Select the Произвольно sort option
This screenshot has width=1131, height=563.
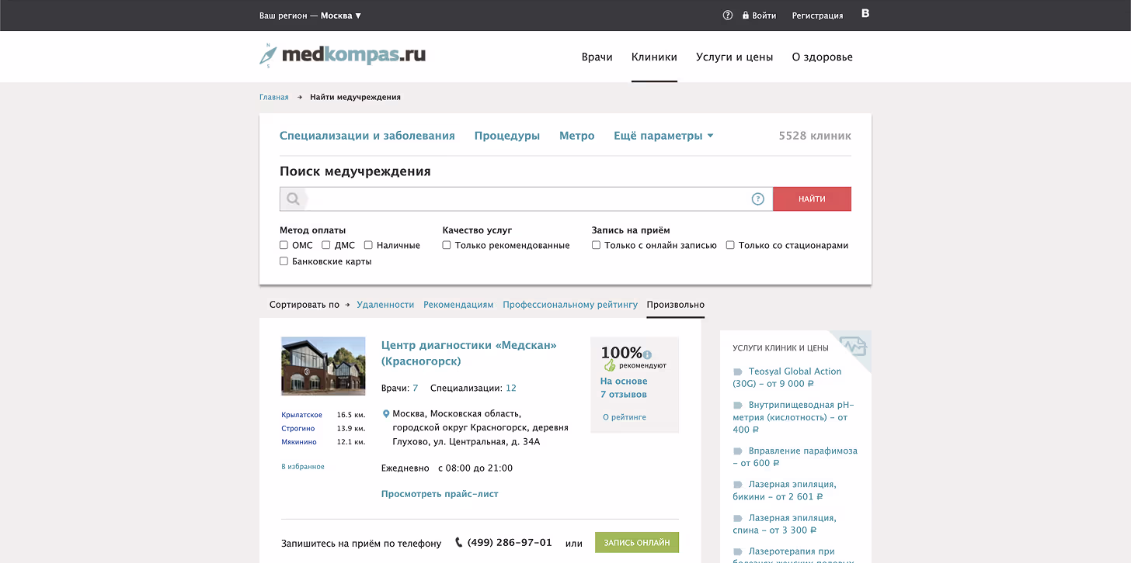coord(676,305)
